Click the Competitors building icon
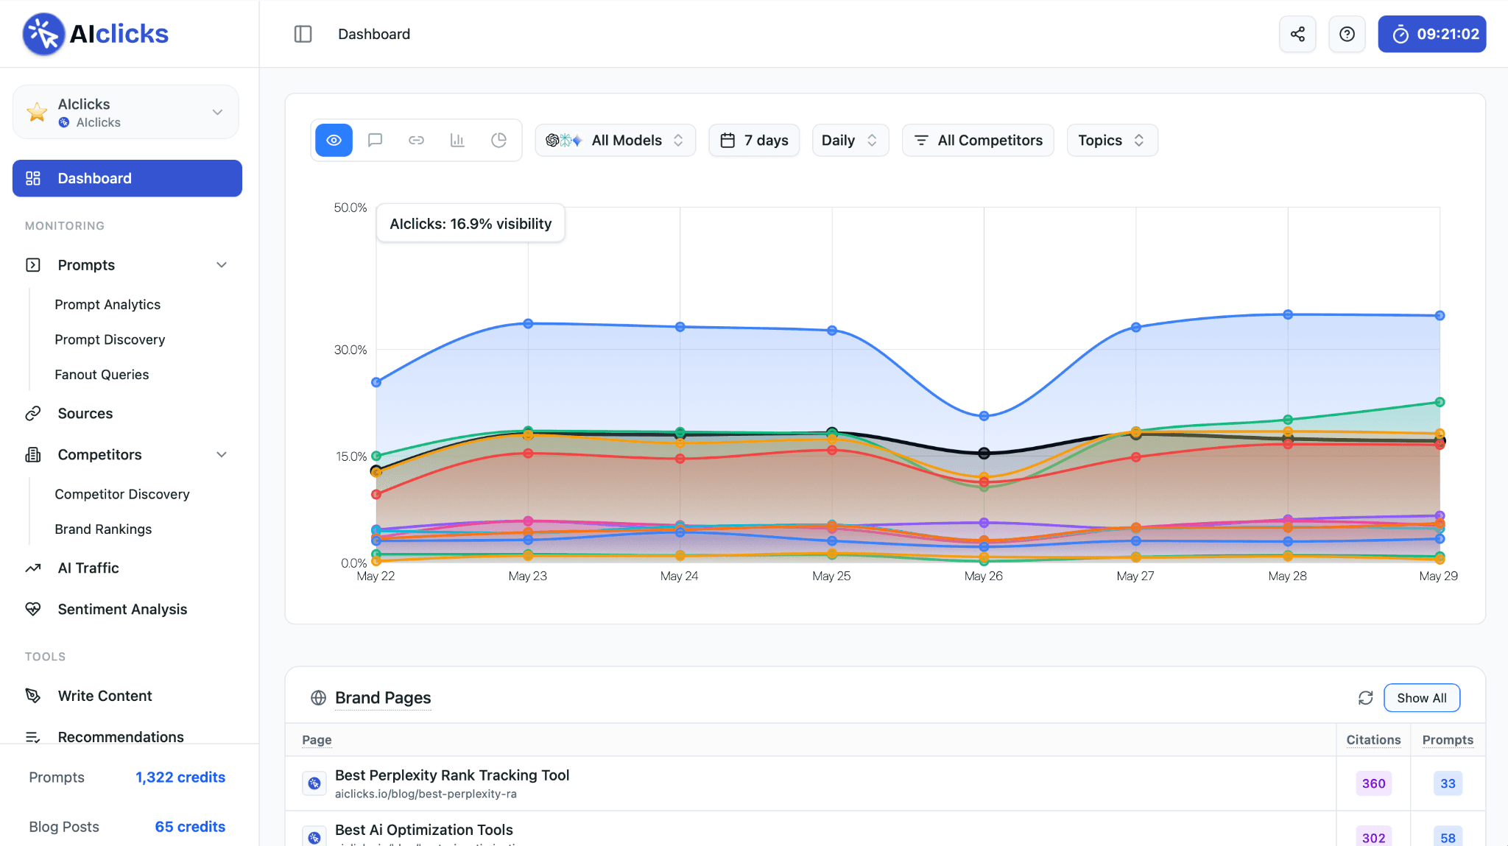 click(x=33, y=454)
